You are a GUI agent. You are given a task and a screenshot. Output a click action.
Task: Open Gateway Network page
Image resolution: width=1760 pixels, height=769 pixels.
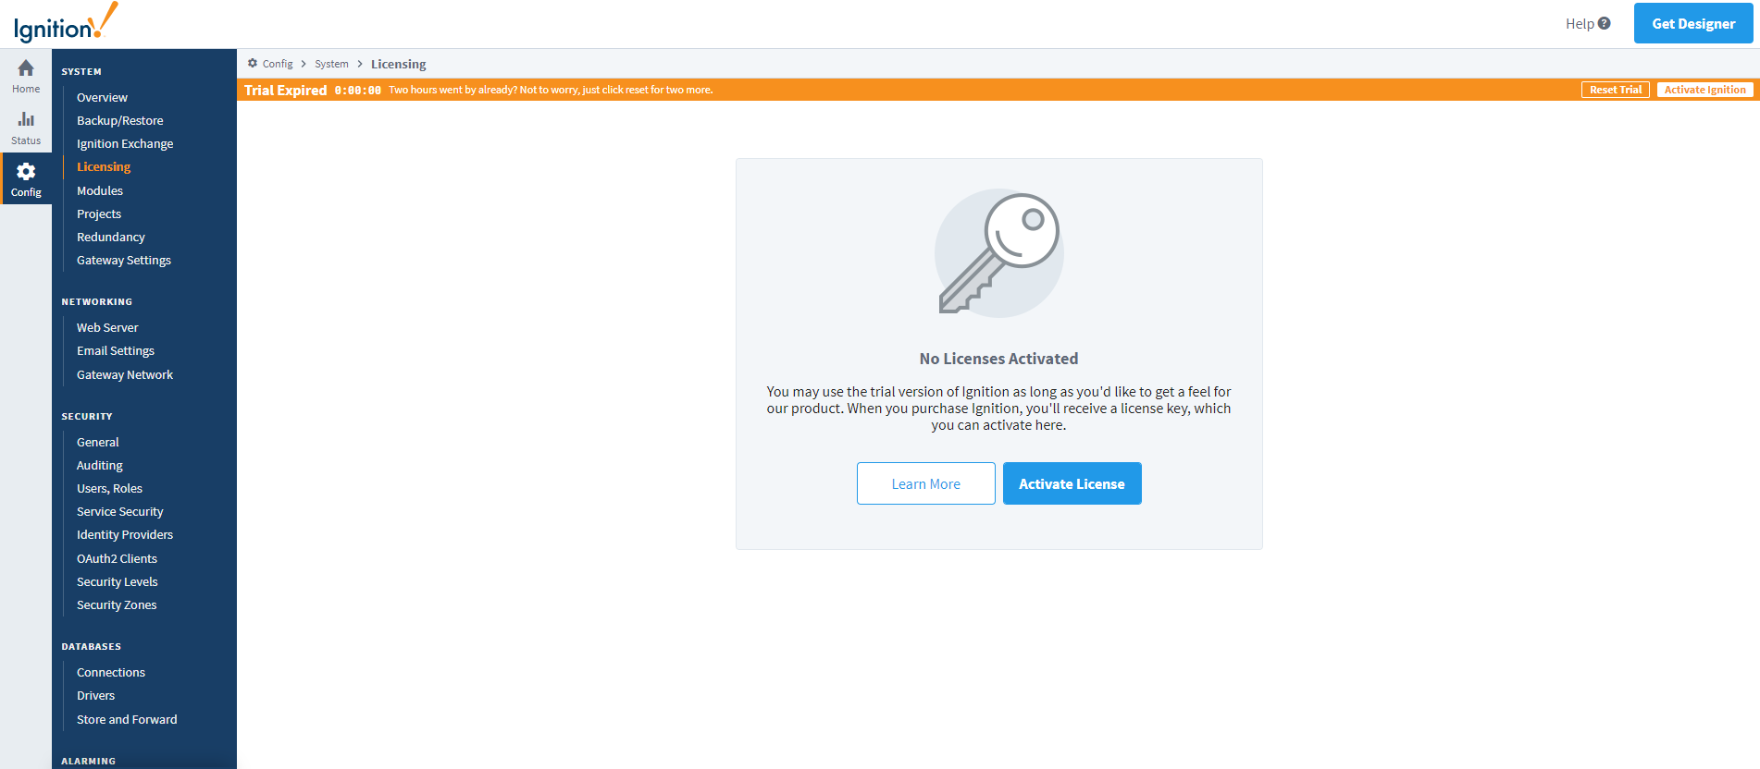pos(125,374)
